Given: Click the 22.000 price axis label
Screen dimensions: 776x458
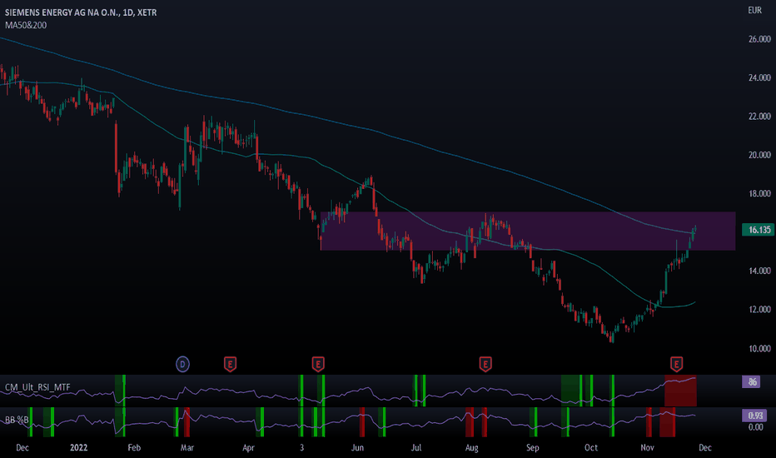Looking at the screenshot, I should [x=759, y=117].
